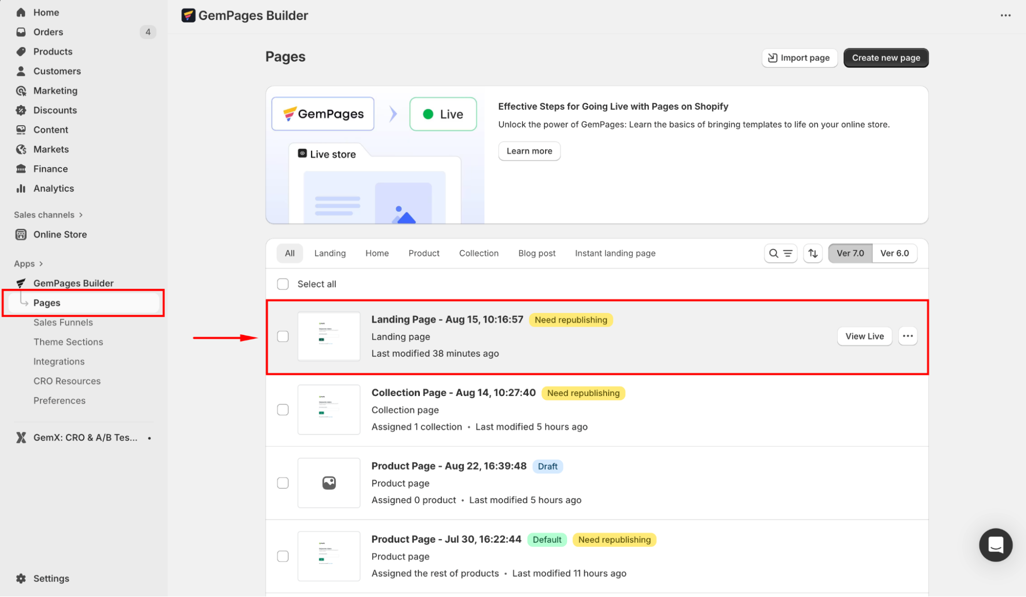Switch to the Ver 6.0 toggle
This screenshot has width=1026, height=597.
point(894,253)
